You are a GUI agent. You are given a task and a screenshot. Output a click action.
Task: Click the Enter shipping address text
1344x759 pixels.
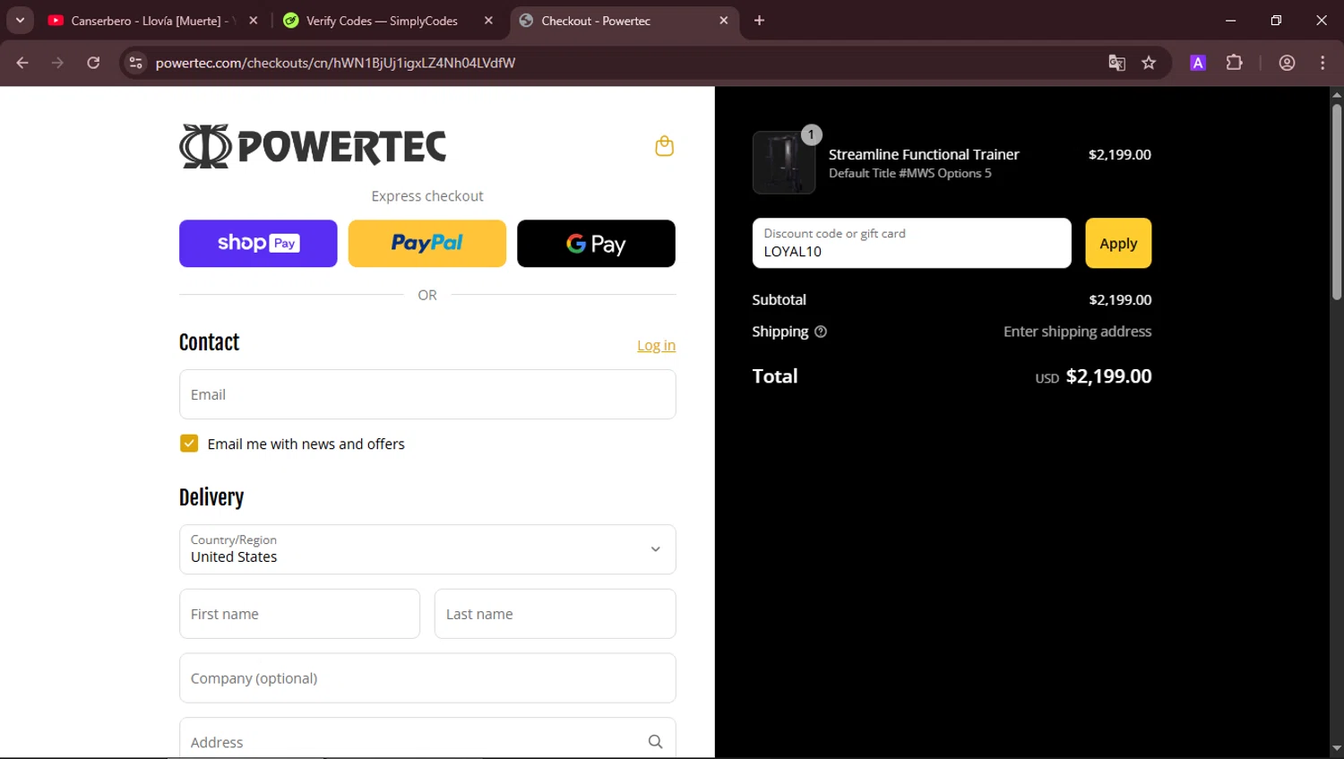point(1077,332)
